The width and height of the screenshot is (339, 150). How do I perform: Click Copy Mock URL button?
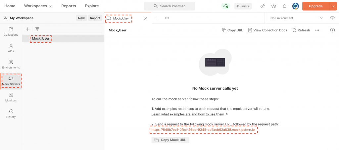point(170,140)
